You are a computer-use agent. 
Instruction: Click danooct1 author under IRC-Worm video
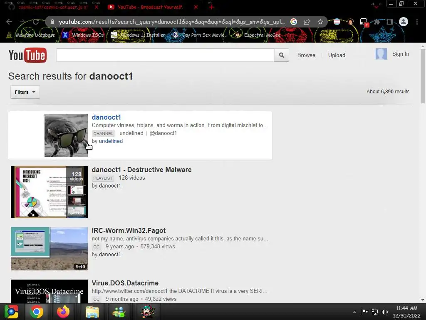[x=110, y=255]
